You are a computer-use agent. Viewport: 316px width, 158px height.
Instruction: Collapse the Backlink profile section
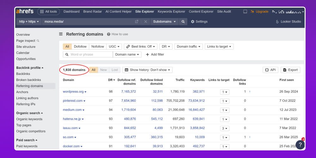30,68
